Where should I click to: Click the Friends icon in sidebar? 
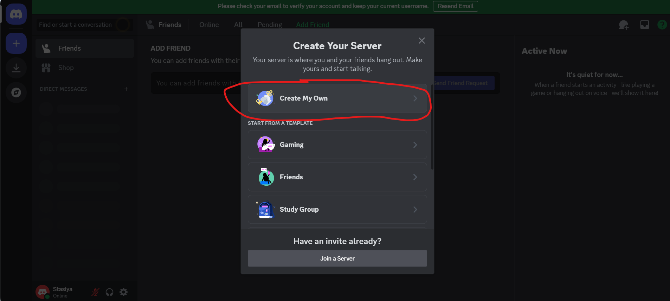46,48
